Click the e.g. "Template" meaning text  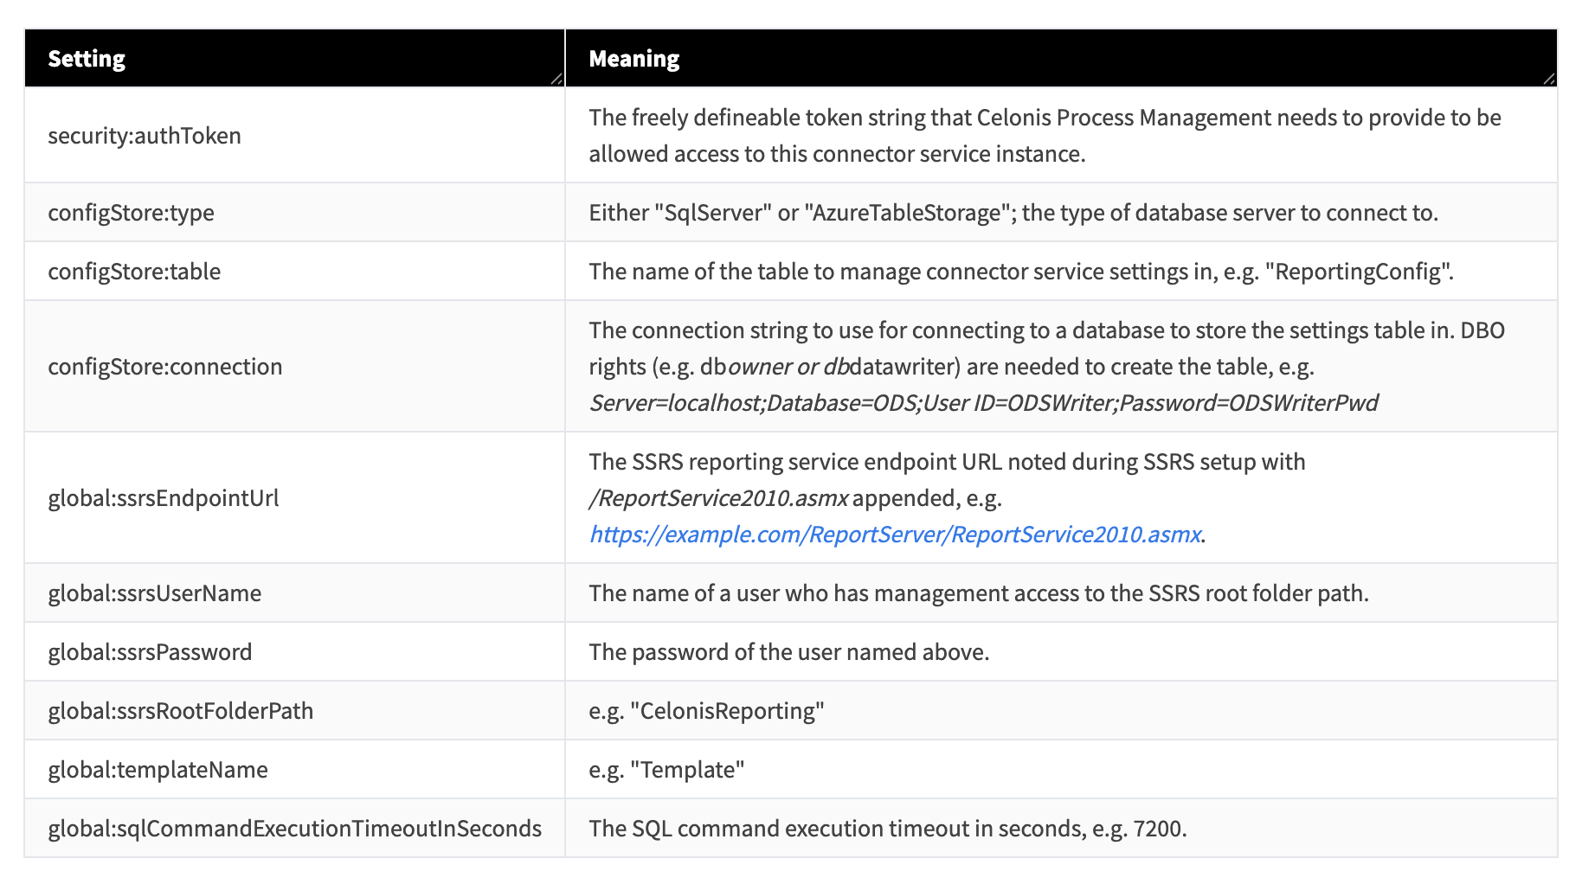(667, 770)
